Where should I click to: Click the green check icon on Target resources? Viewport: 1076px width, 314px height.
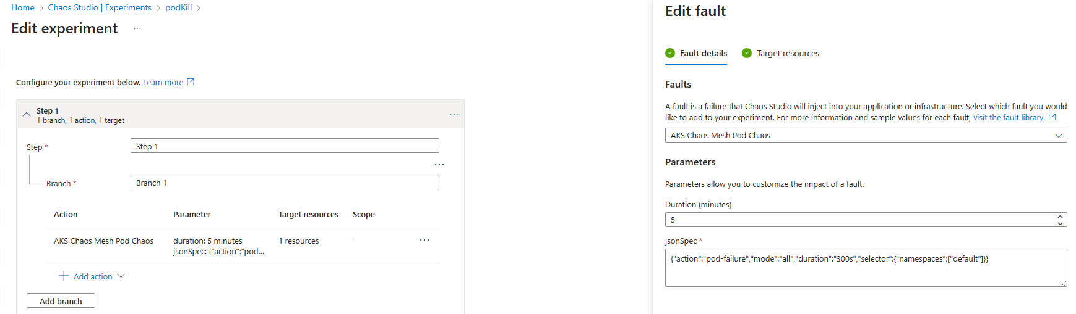747,53
